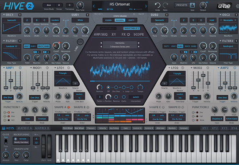
Task: Open SUB1 White waveform dropdown
Action: [x=80, y=20]
